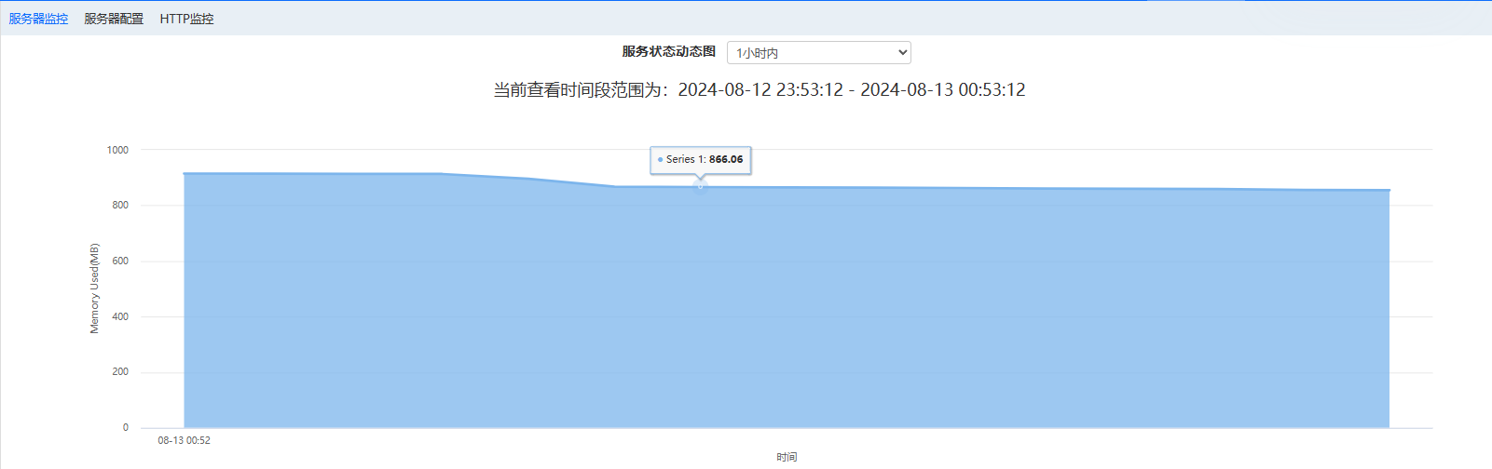Click the 时间 x-axis title

(x=787, y=457)
